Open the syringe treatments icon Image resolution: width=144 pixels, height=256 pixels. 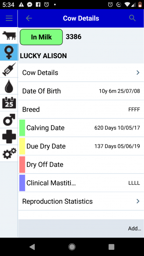[9, 69]
